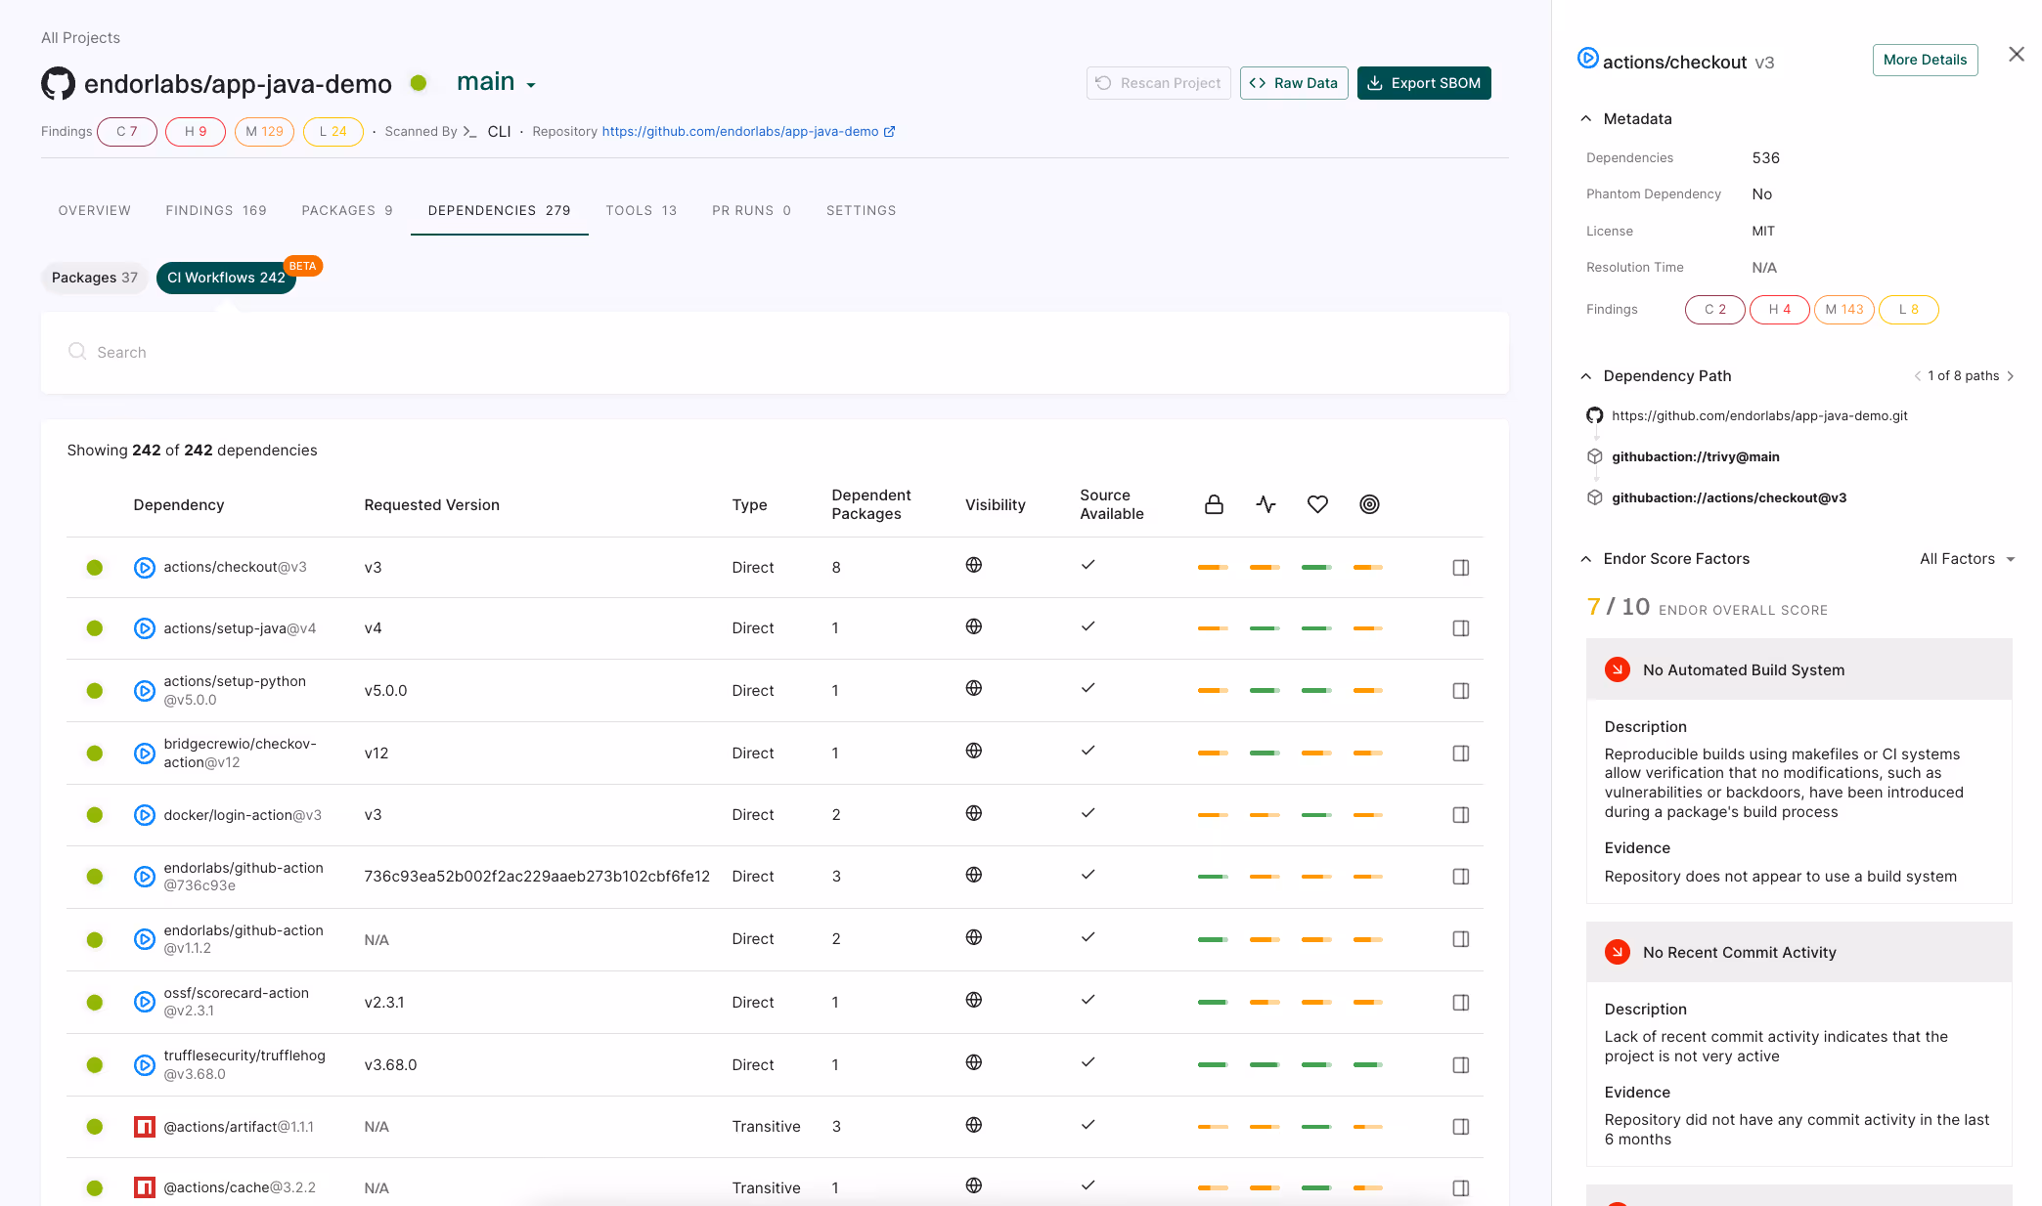This screenshot has height=1206, width=2042.
Task: Click the security lock column icon
Action: (1214, 504)
